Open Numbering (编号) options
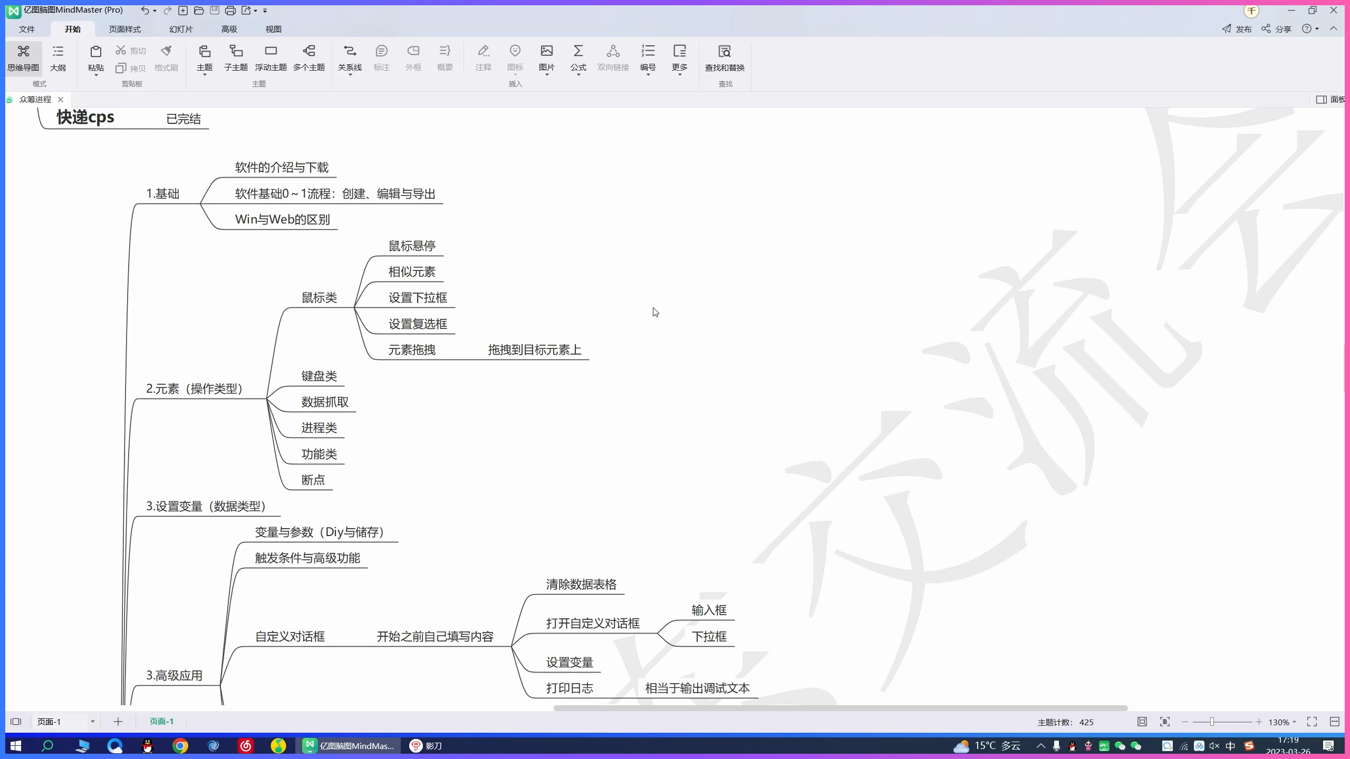 pyautogui.click(x=648, y=59)
